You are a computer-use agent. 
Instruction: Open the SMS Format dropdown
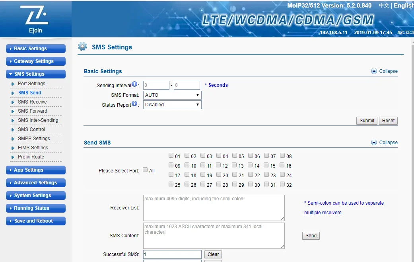tap(172, 95)
